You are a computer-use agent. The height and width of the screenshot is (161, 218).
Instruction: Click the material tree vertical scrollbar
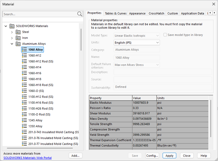point(81,40)
